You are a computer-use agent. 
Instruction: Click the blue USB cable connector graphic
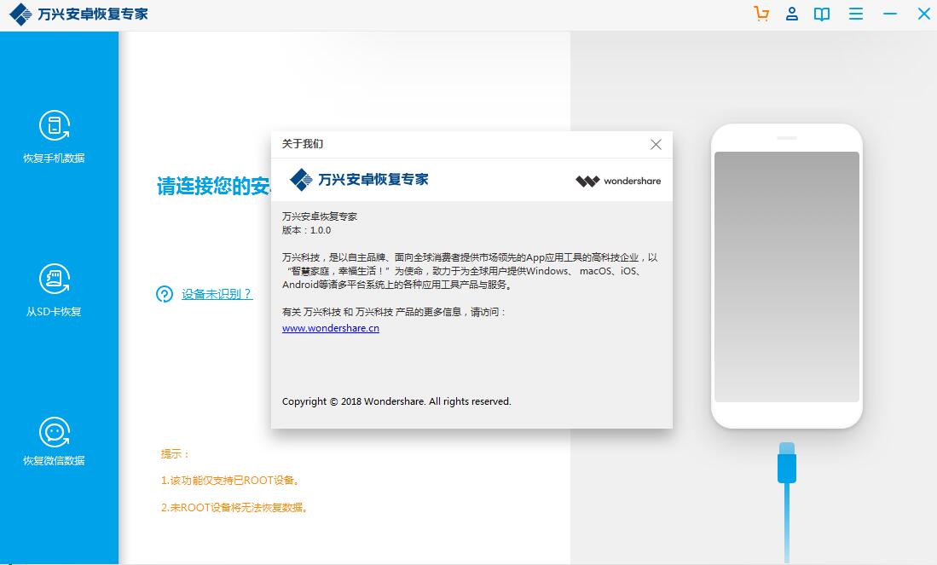[x=786, y=463]
